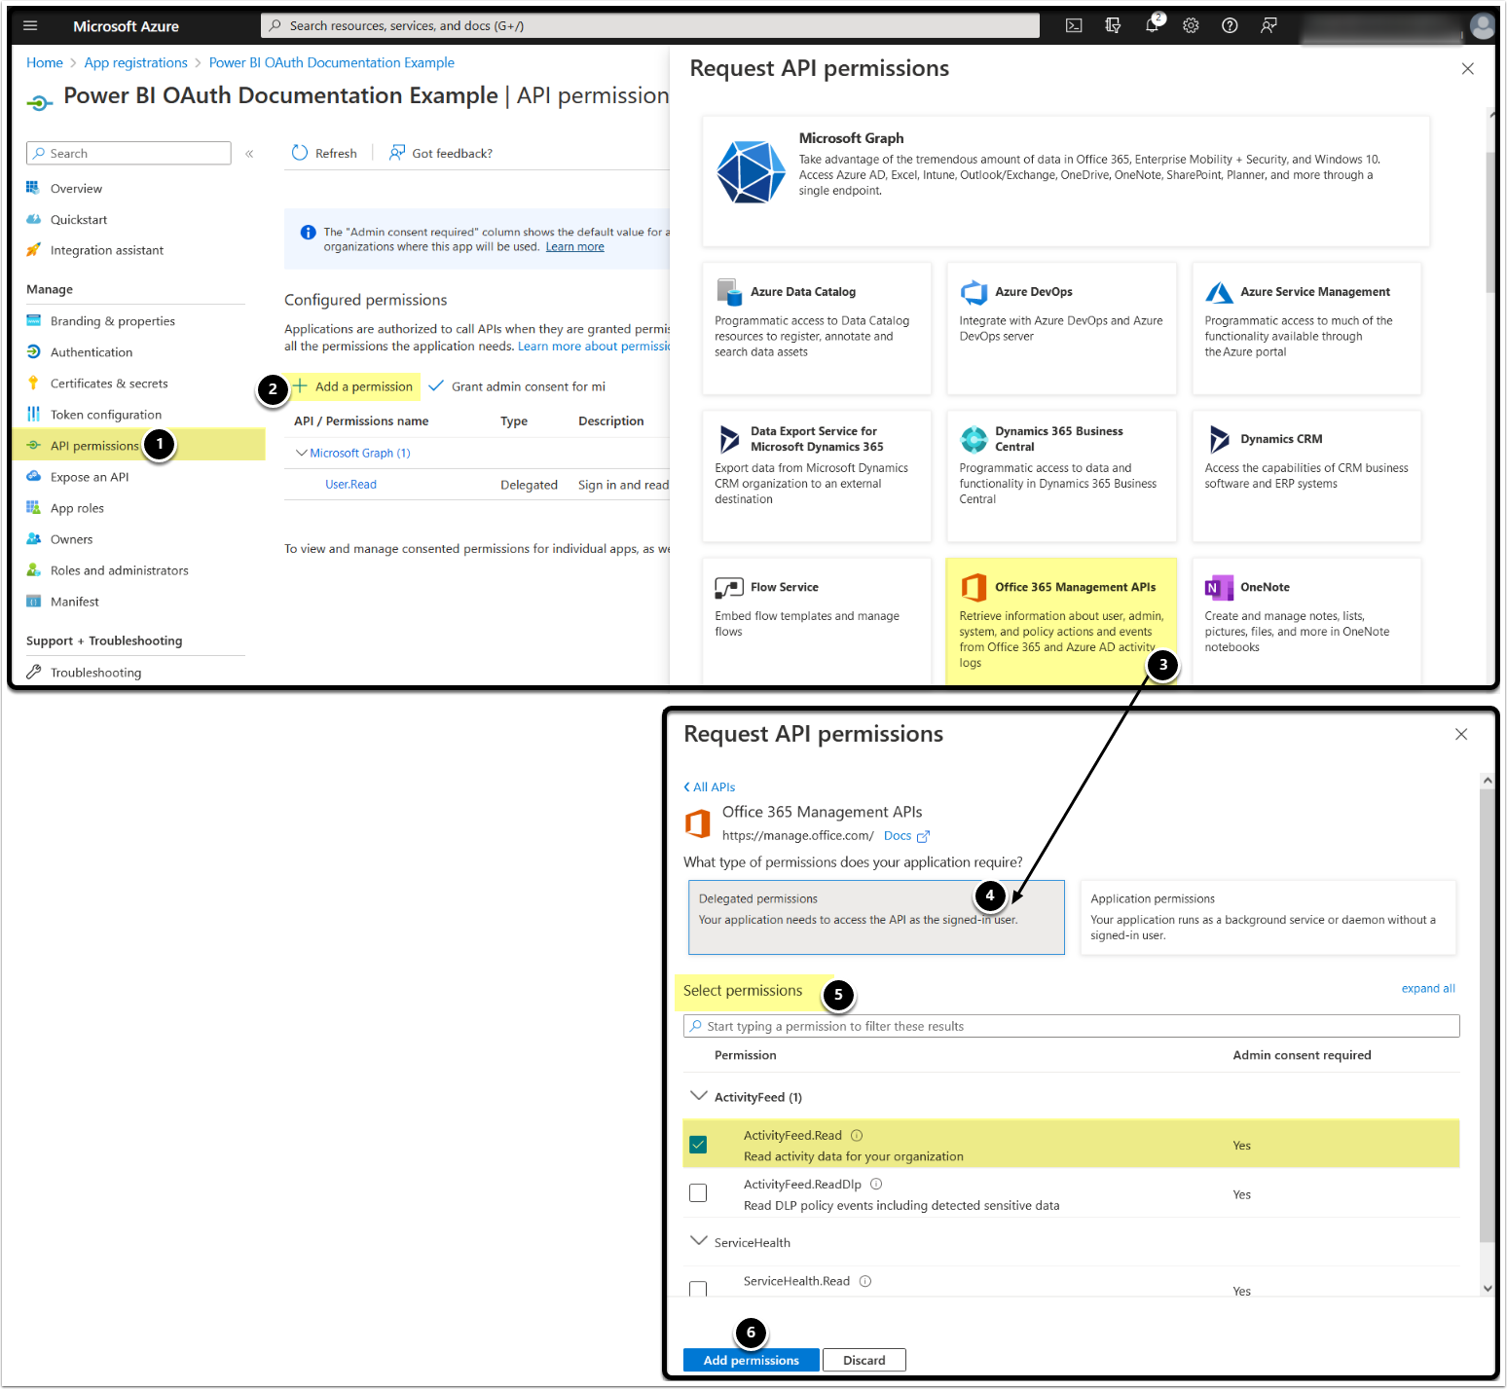Open the Power BI OAuth Documentation Example breadcrumb
This screenshot has width=1507, height=1389.
[332, 62]
